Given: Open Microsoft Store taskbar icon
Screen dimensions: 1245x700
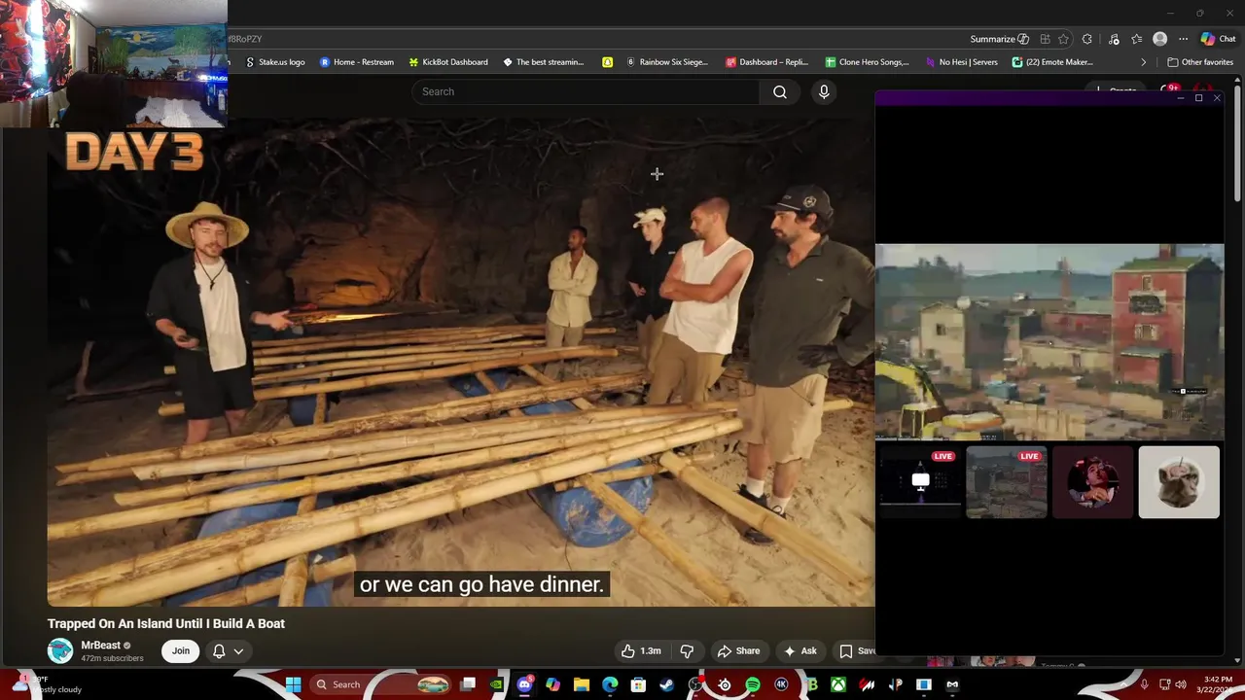Looking at the screenshot, I should click(x=638, y=684).
